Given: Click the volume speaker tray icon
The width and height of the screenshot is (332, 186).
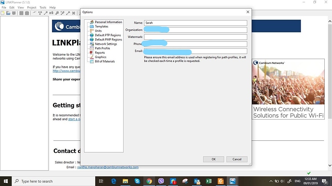Looking at the screenshot, I should [x=282, y=181].
